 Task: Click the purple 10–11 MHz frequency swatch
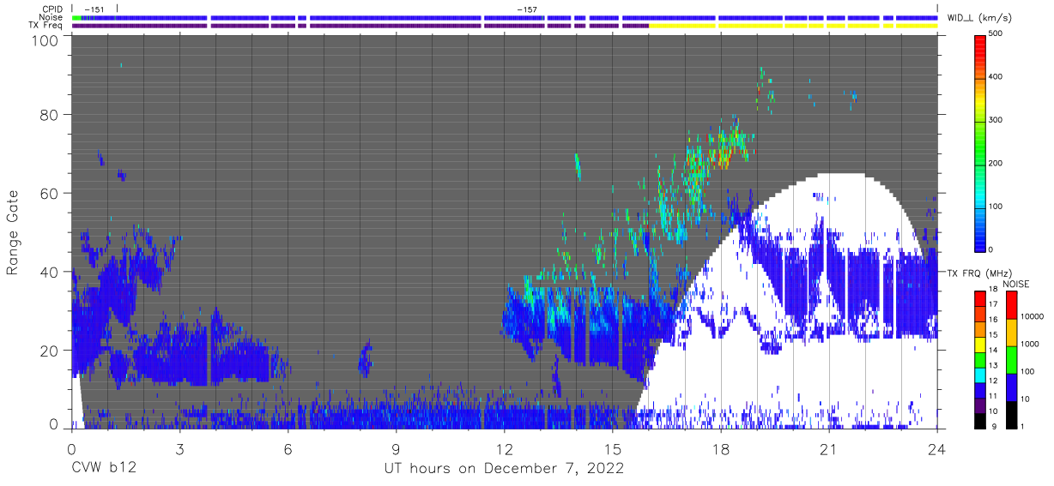pos(981,405)
